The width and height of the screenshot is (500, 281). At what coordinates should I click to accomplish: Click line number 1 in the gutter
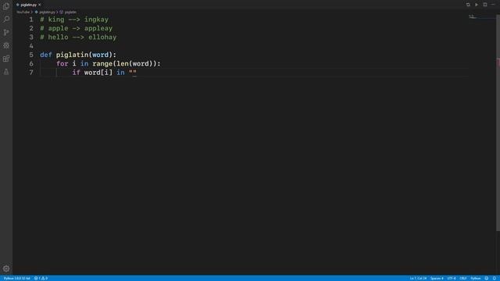pos(31,20)
